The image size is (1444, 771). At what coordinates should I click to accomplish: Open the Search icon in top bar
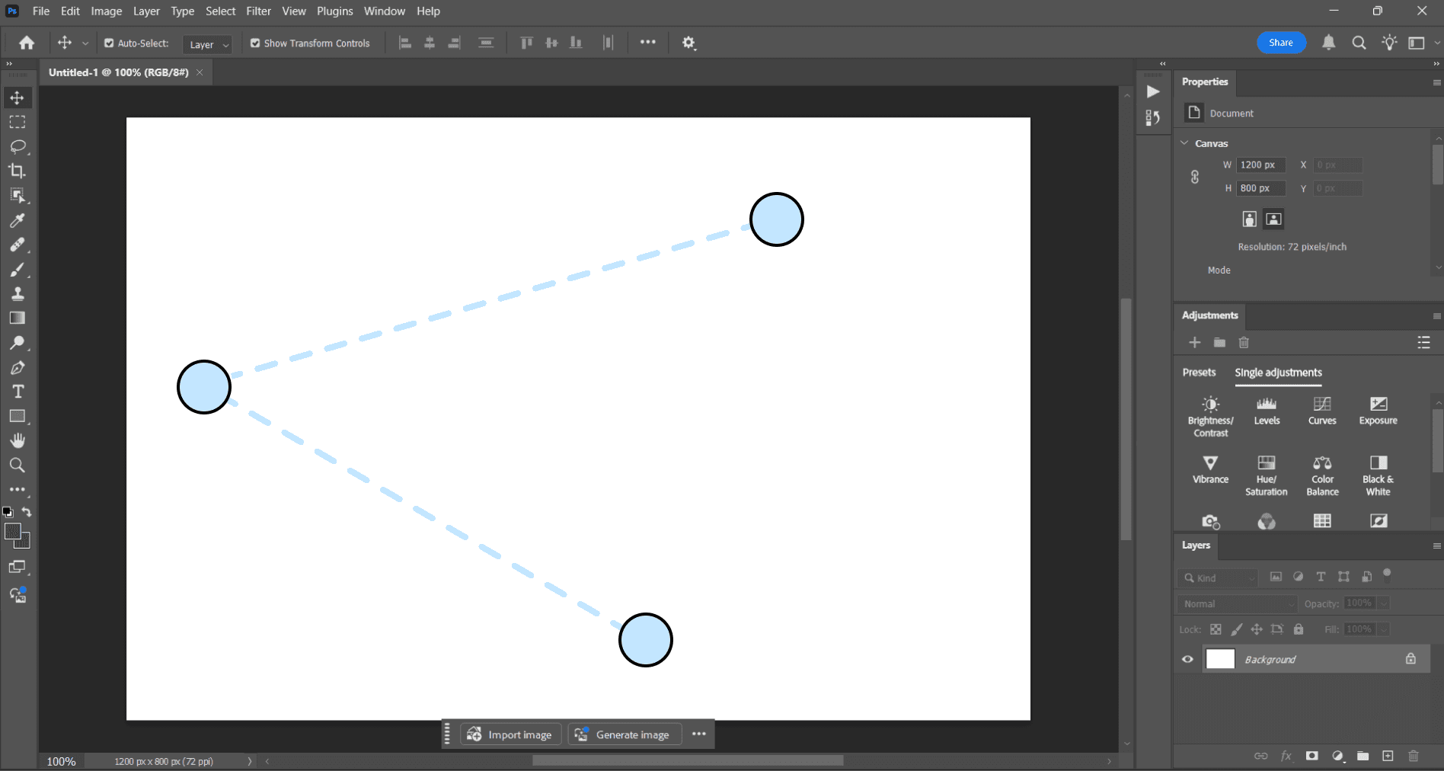click(1359, 43)
